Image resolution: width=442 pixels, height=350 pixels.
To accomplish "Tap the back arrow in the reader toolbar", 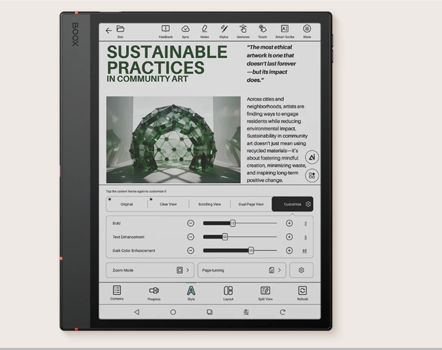I will [108, 30].
